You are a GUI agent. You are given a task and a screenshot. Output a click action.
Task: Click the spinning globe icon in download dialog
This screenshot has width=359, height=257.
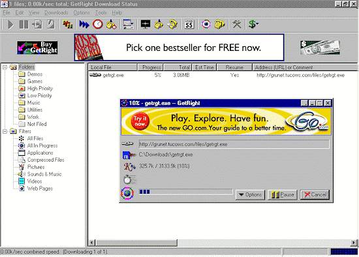(127, 193)
